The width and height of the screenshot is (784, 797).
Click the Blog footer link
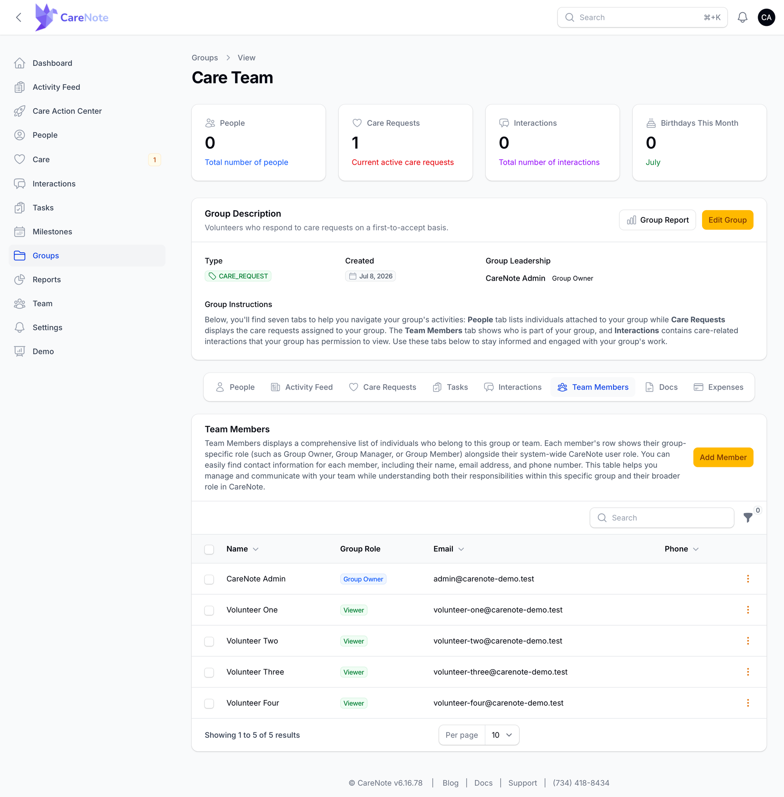tap(450, 783)
